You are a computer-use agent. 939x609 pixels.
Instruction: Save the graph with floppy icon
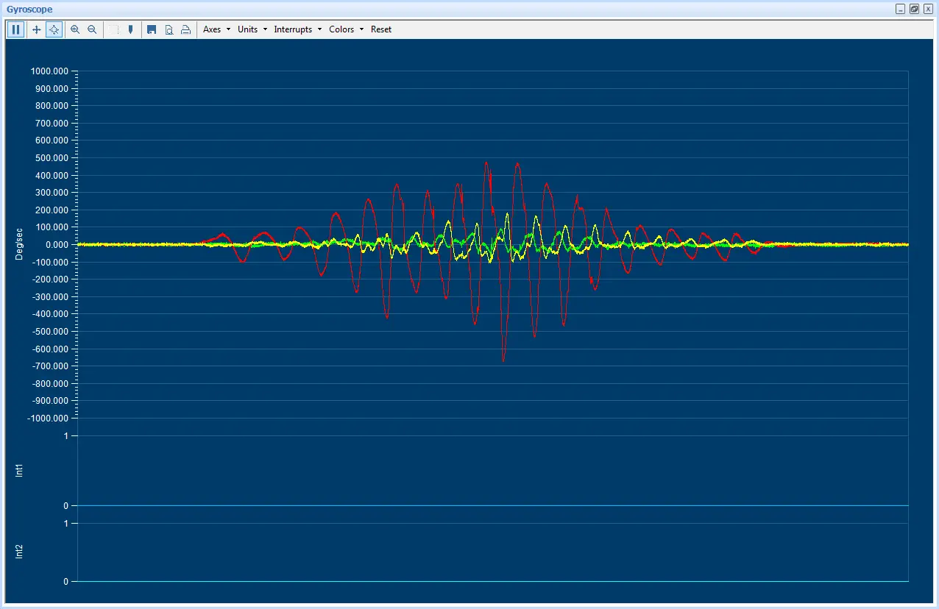click(152, 29)
